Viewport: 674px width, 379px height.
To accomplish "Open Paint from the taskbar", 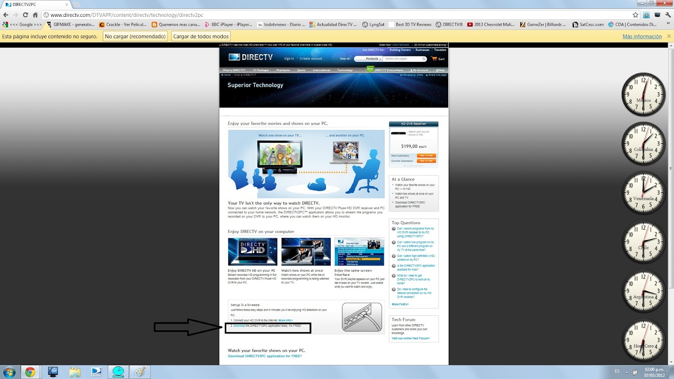I will [x=139, y=372].
